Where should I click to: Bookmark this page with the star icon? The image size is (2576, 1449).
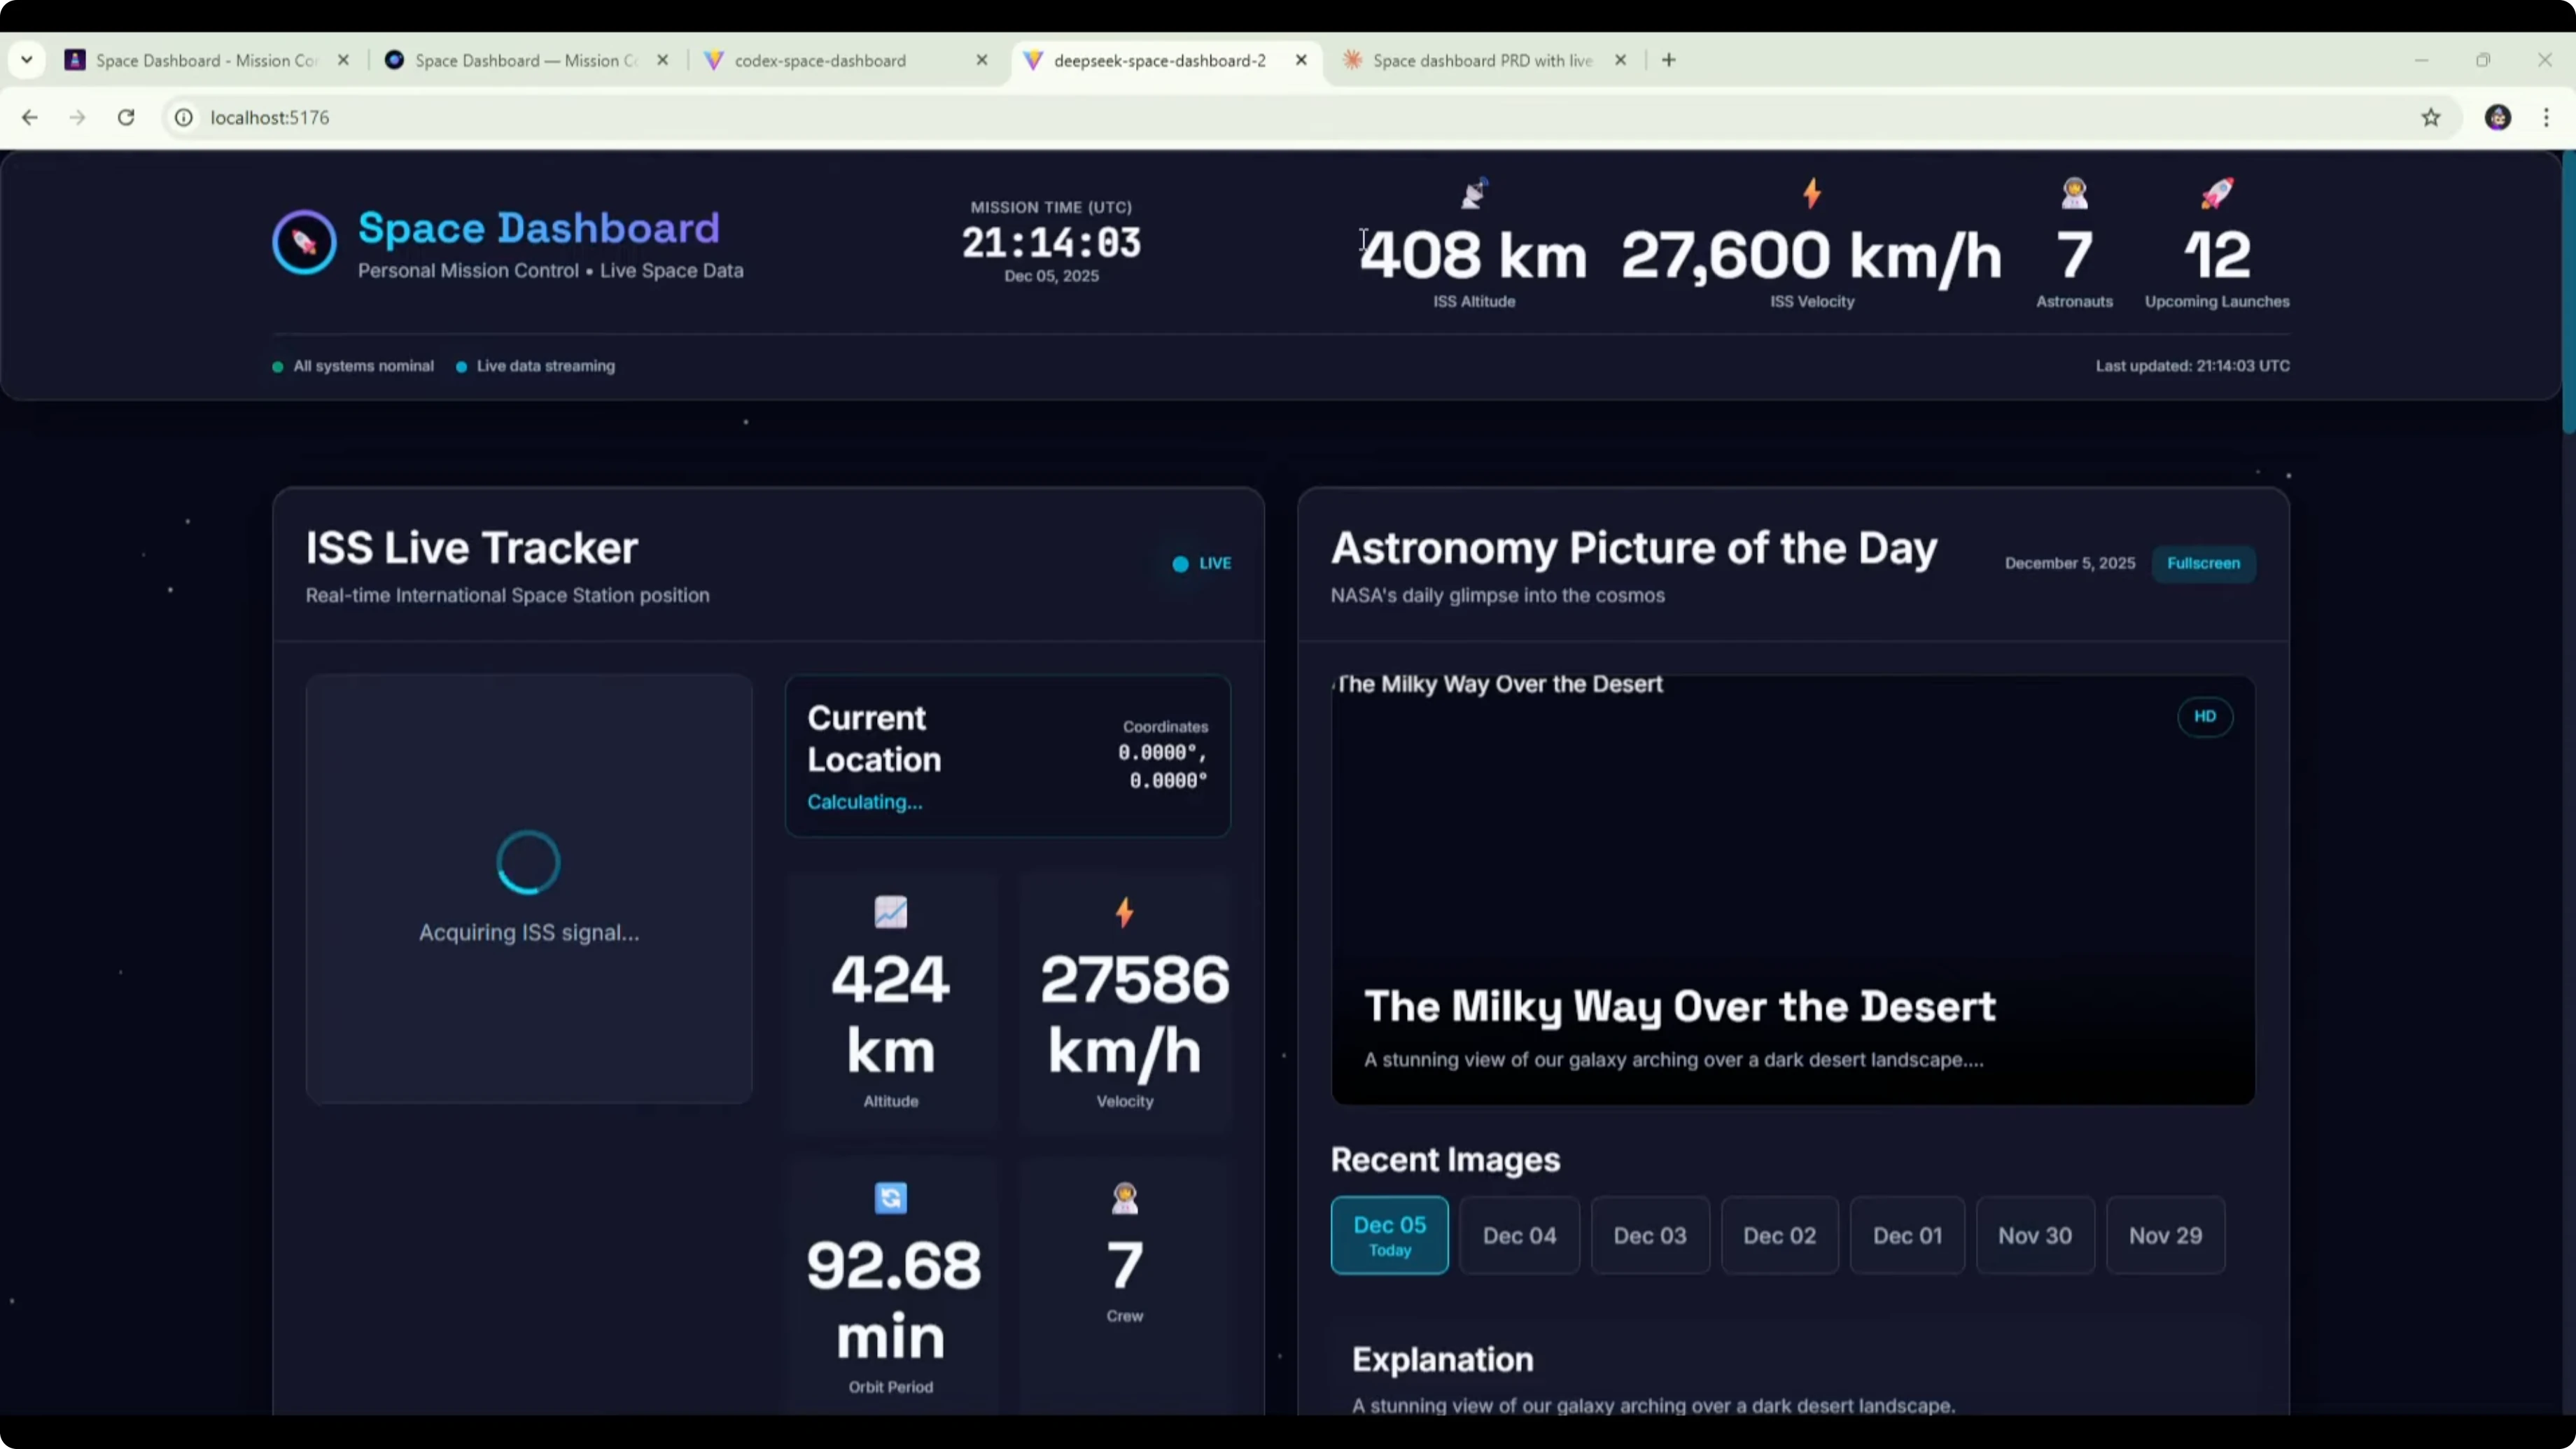tap(2431, 118)
